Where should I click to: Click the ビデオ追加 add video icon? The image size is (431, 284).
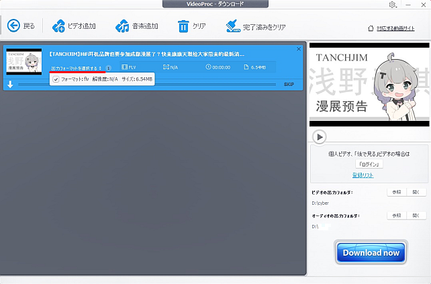tap(58, 26)
